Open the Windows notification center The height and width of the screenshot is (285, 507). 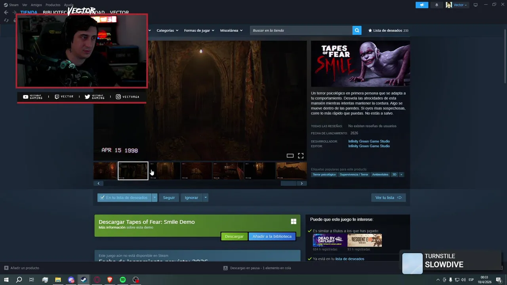tap(499, 280)
